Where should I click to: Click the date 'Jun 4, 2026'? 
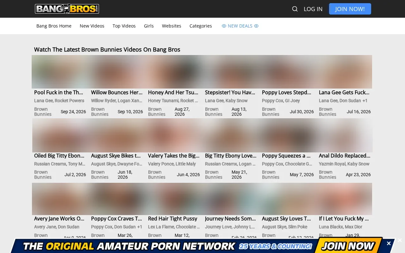[188, 175]
